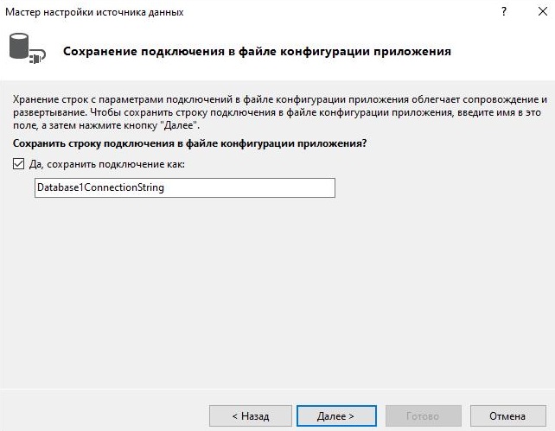Click the empty gray area below the text field
This screenshot has height=431, width=555.
277,290
